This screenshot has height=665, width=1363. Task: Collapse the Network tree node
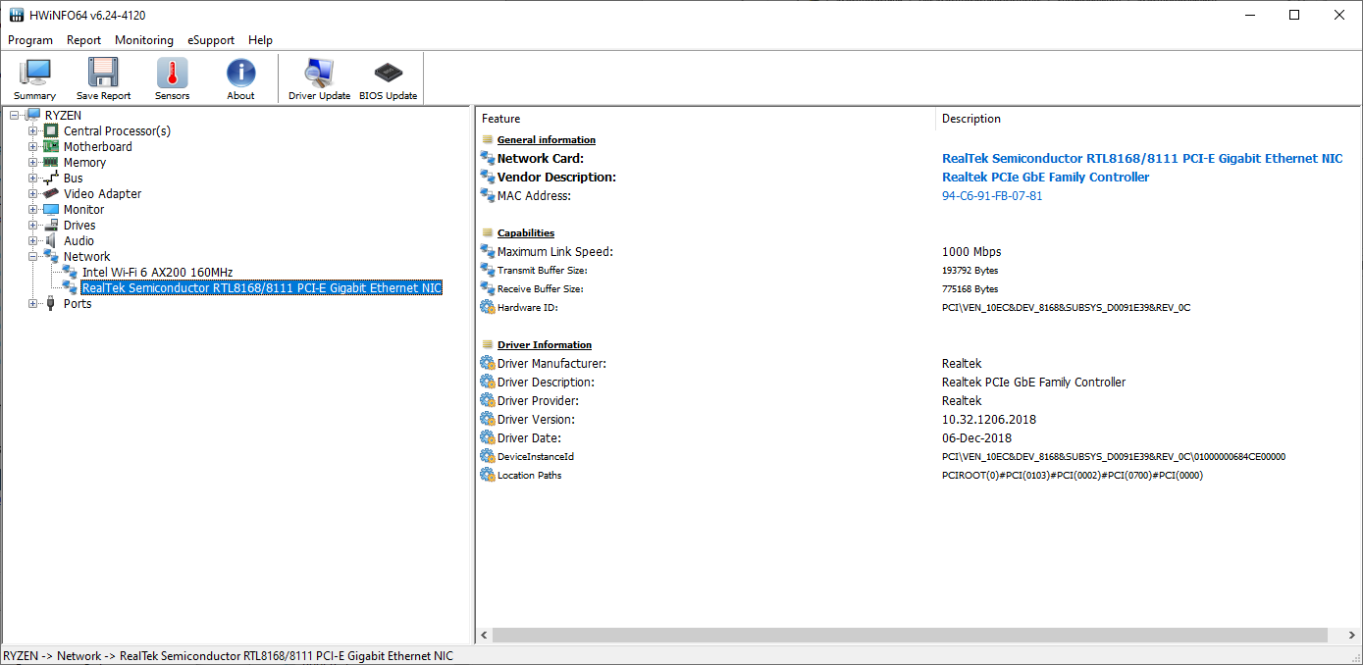[33, 257]
